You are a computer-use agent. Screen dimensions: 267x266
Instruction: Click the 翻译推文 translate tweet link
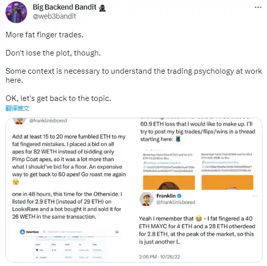coord(17,109)
